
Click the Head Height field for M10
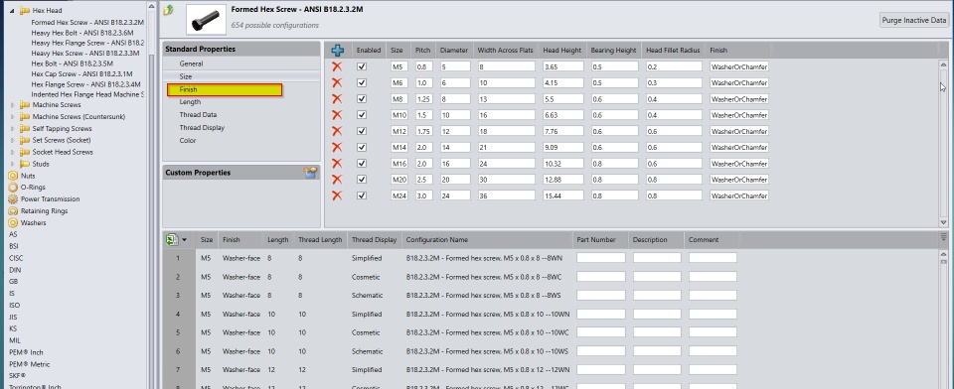click(x=563, y=115)
